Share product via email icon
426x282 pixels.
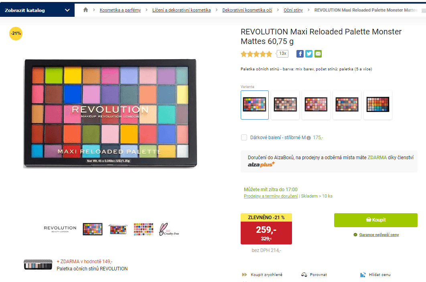[x=318, y=54]
